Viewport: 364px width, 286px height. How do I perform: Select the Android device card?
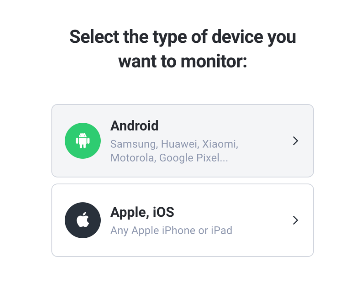pos(182,141)
